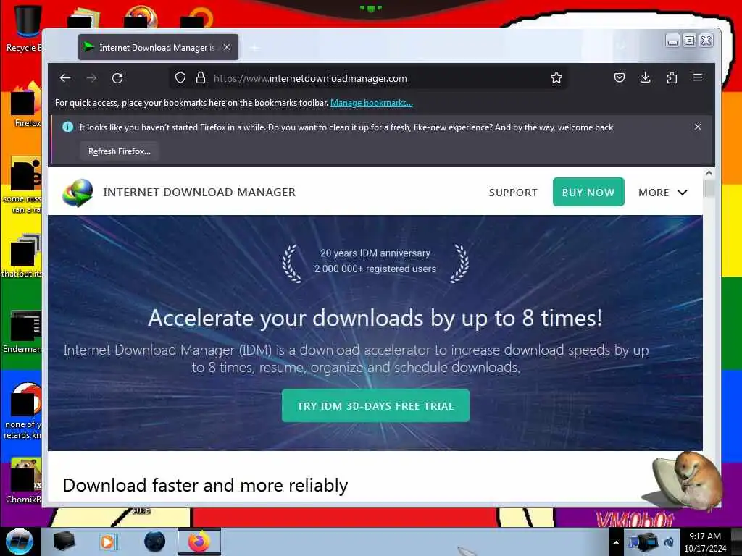This screenshot has height=556, width=742.
Task: Click the INTERNET DOWNLOAD MANAGER site title
Action: (x=199, y=193)
